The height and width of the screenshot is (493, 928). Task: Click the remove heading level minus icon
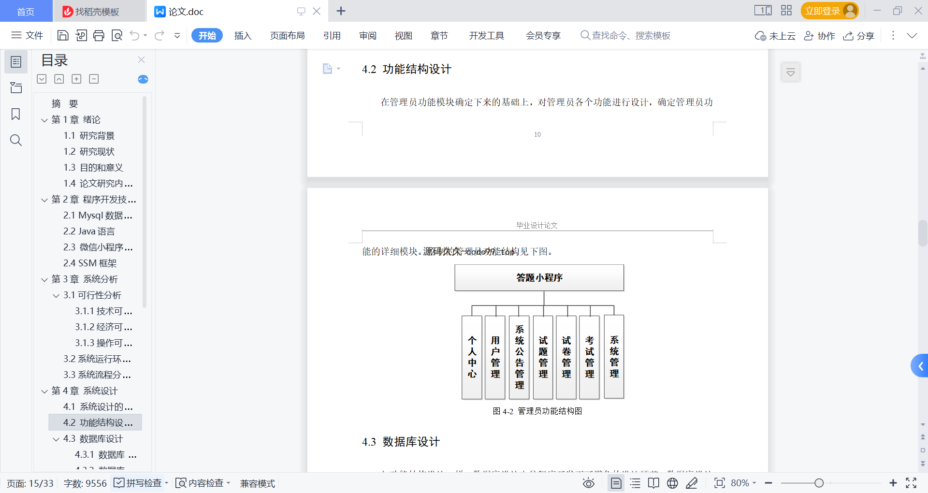point(94,79)
